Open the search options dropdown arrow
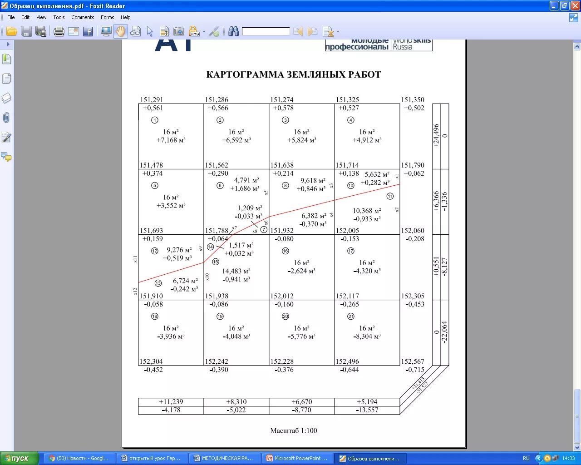581x465 pixels. coord(338,32)
